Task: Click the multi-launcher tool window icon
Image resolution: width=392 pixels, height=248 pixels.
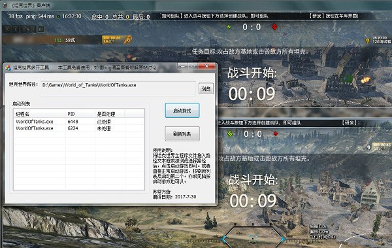Action: coord(8,67)
